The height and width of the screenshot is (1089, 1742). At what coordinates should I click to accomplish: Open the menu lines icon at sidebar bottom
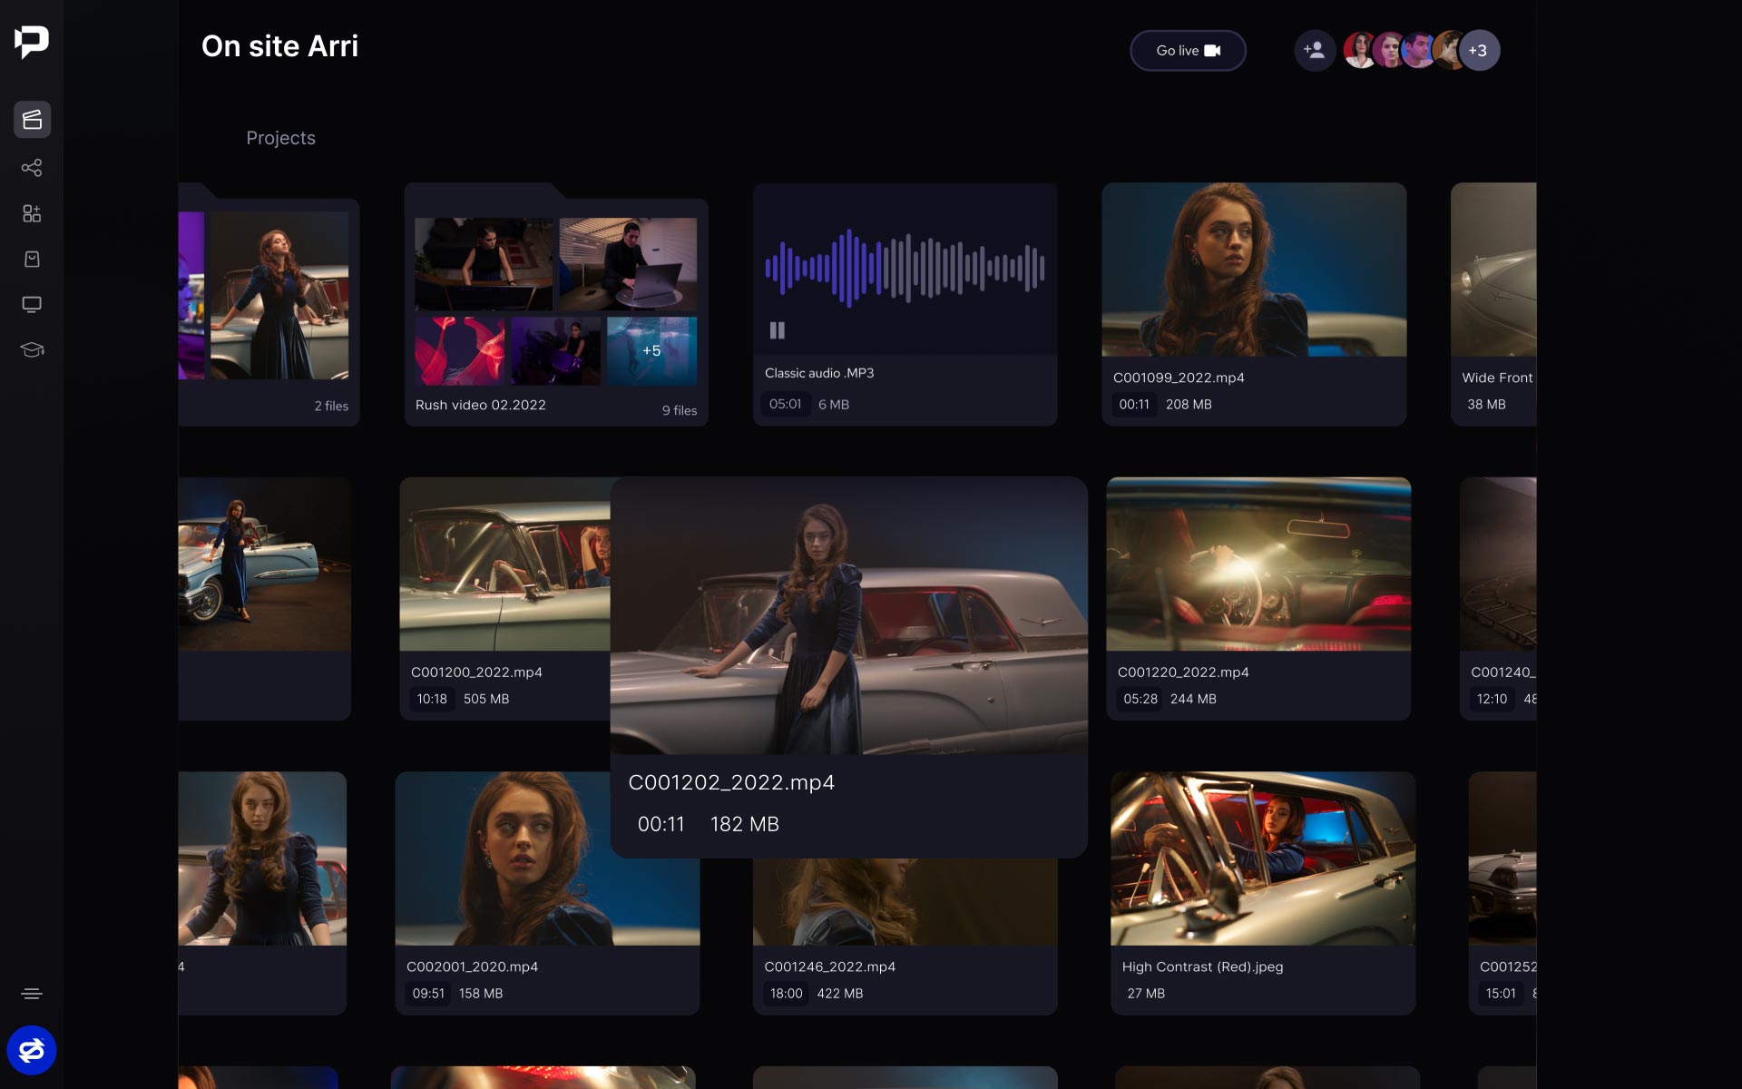(x=32, y=994)
